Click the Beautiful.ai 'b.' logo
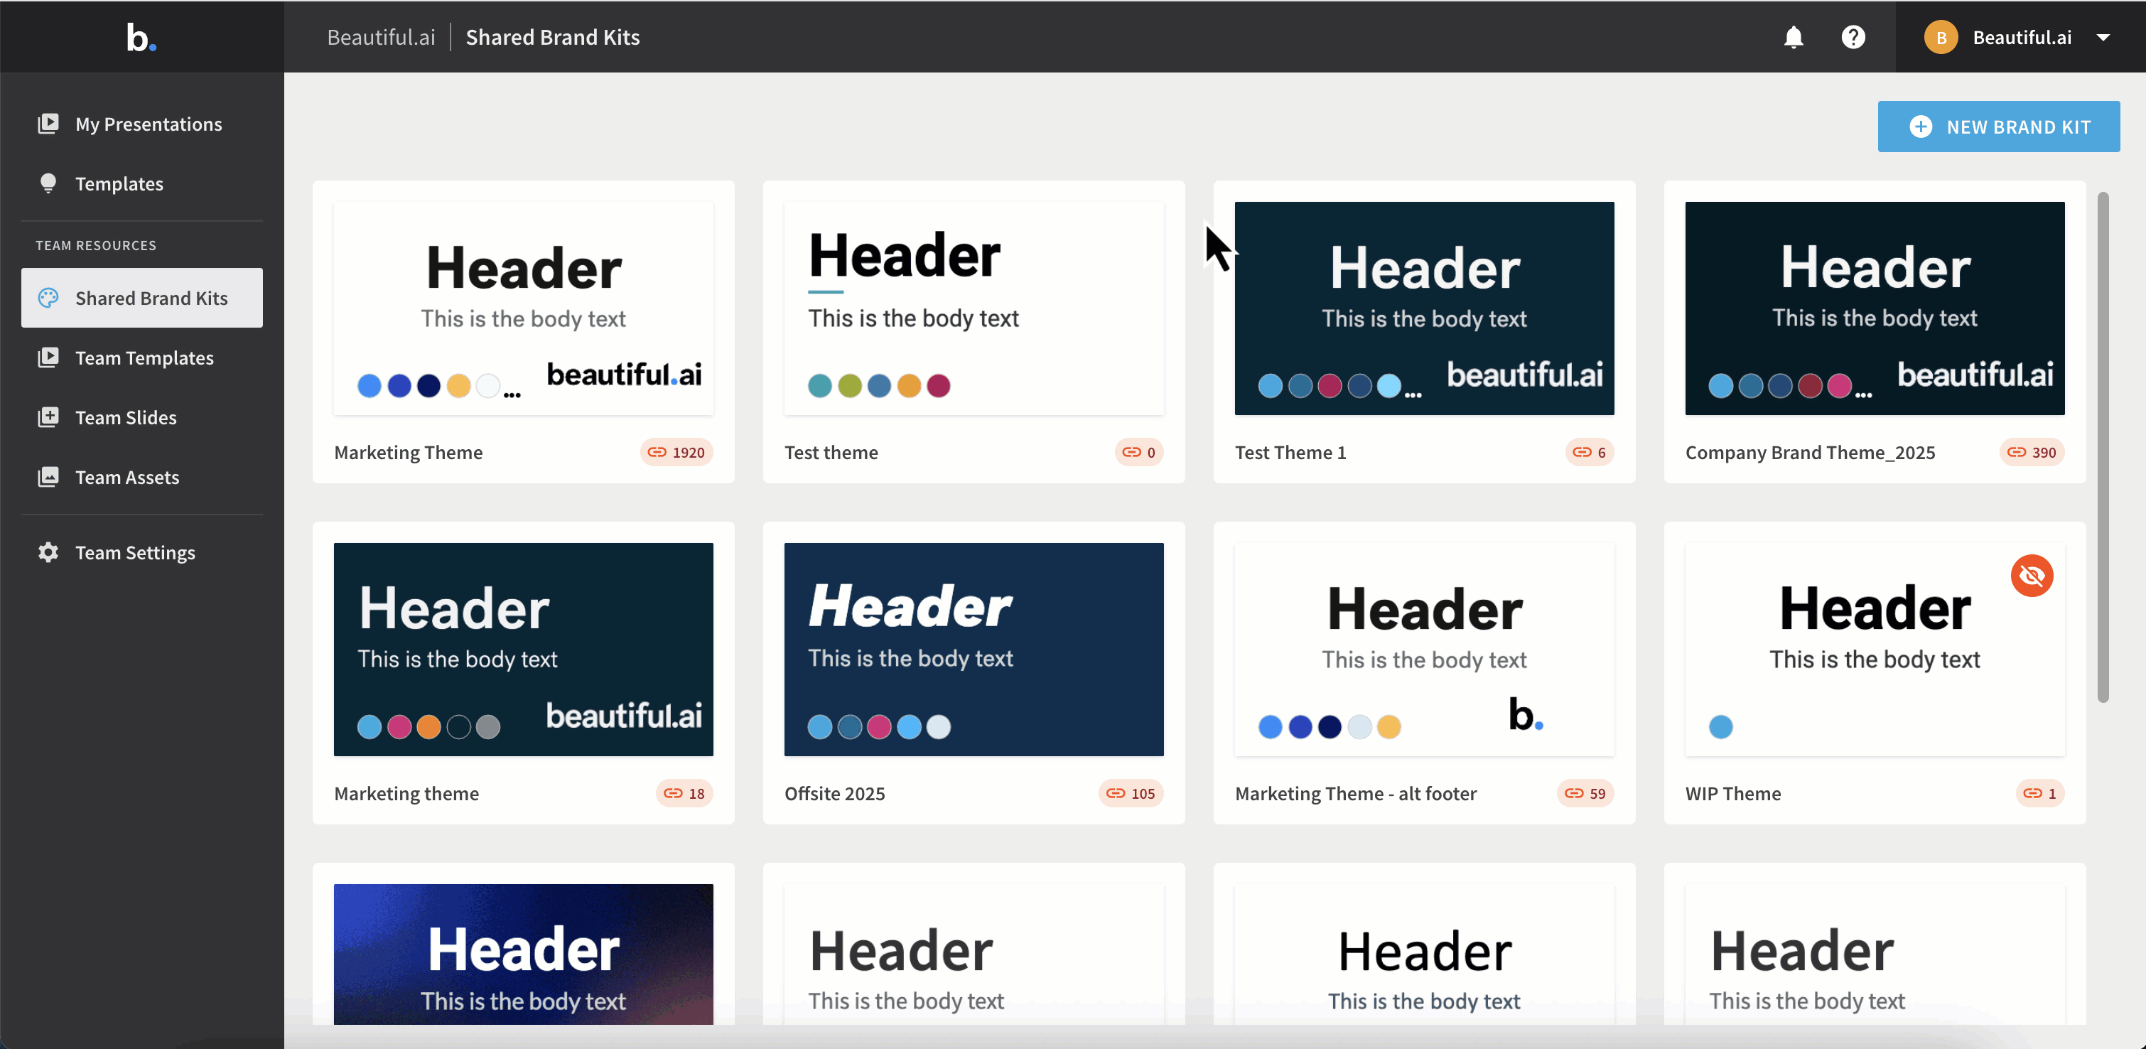 (x=141, y=38)
